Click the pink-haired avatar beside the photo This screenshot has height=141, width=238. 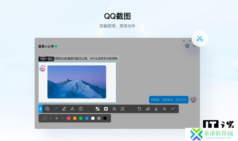(43, 69)
